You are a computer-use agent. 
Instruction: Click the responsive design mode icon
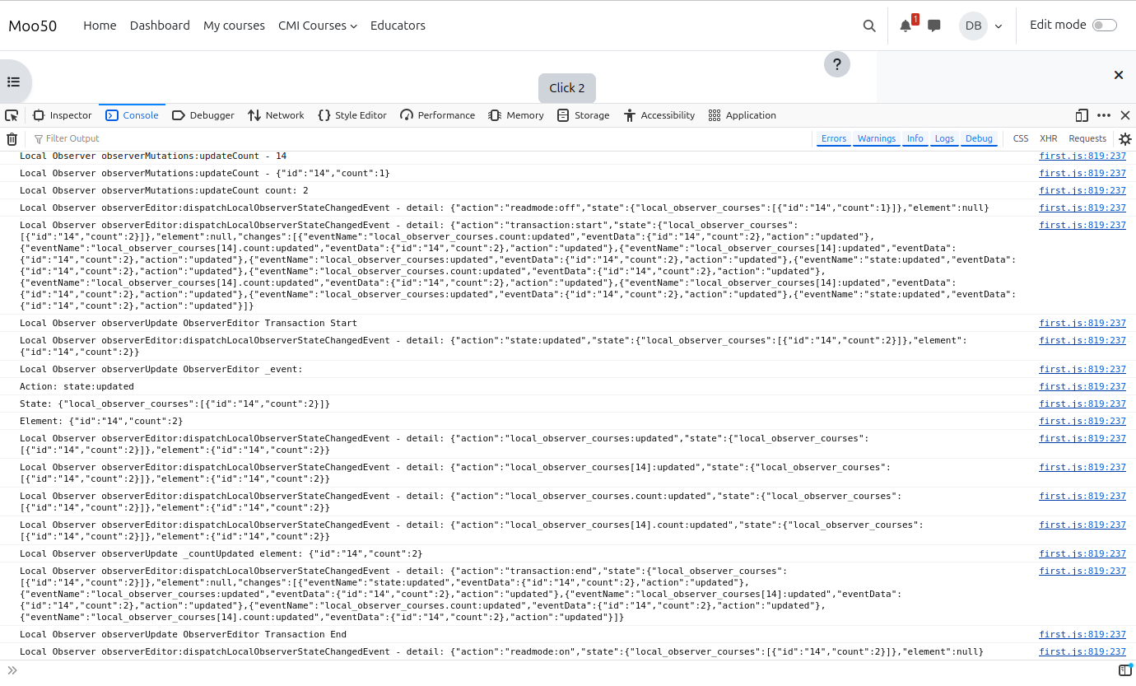click(1082, 115)
